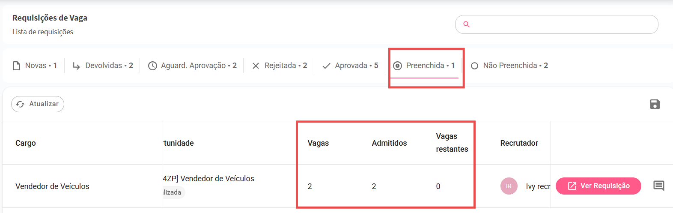Screen dimensions: 673x213
Task: Click the IR recruiter avatar
Action: 509,186
